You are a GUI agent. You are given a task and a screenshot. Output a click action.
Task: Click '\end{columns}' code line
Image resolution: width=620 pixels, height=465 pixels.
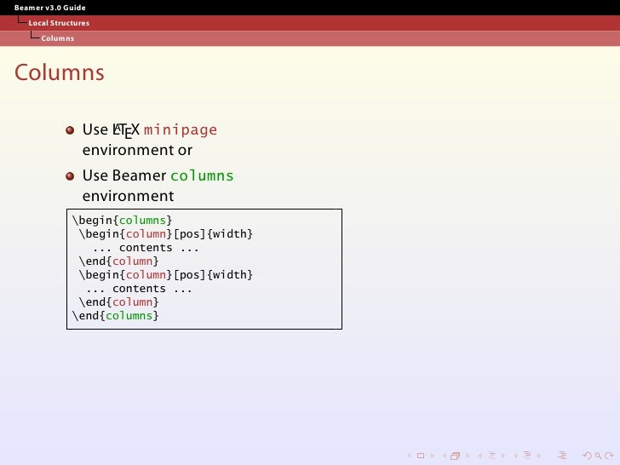tap(115, 315)
